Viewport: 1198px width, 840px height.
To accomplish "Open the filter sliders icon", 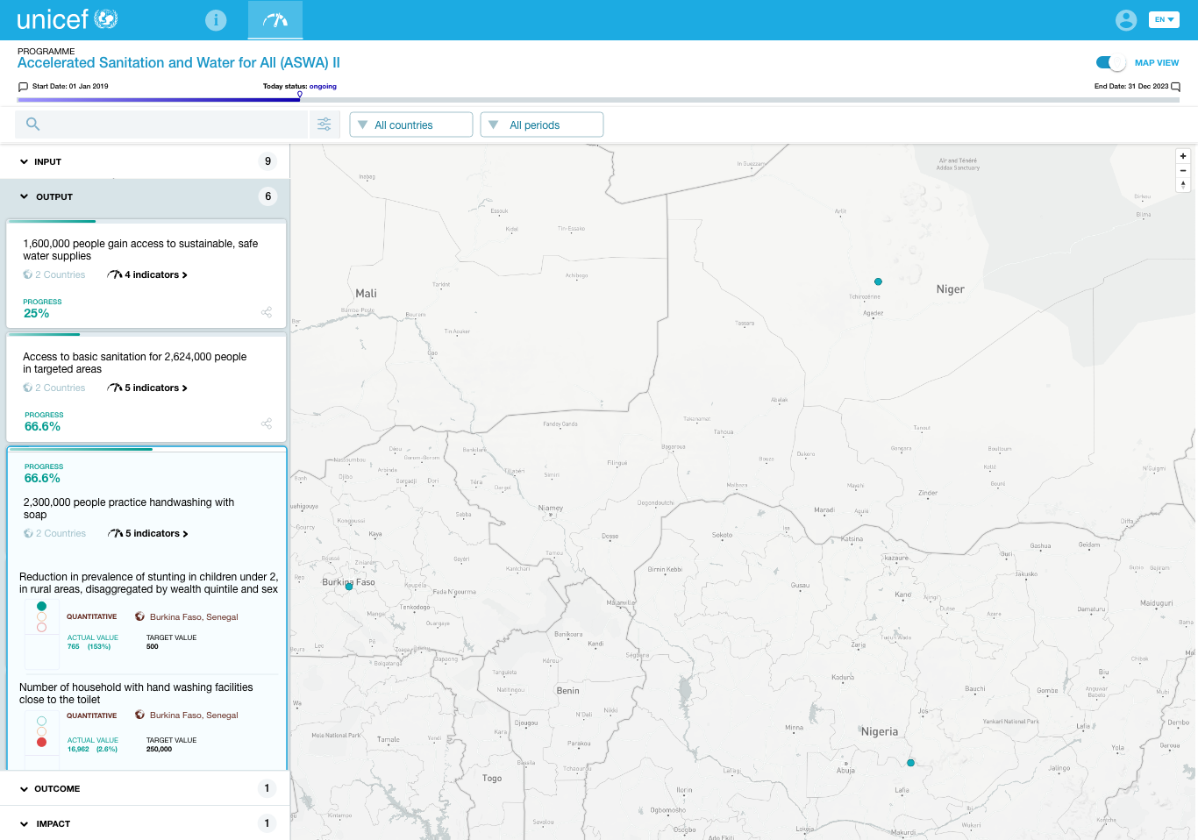I will click(x=324, y=125).
